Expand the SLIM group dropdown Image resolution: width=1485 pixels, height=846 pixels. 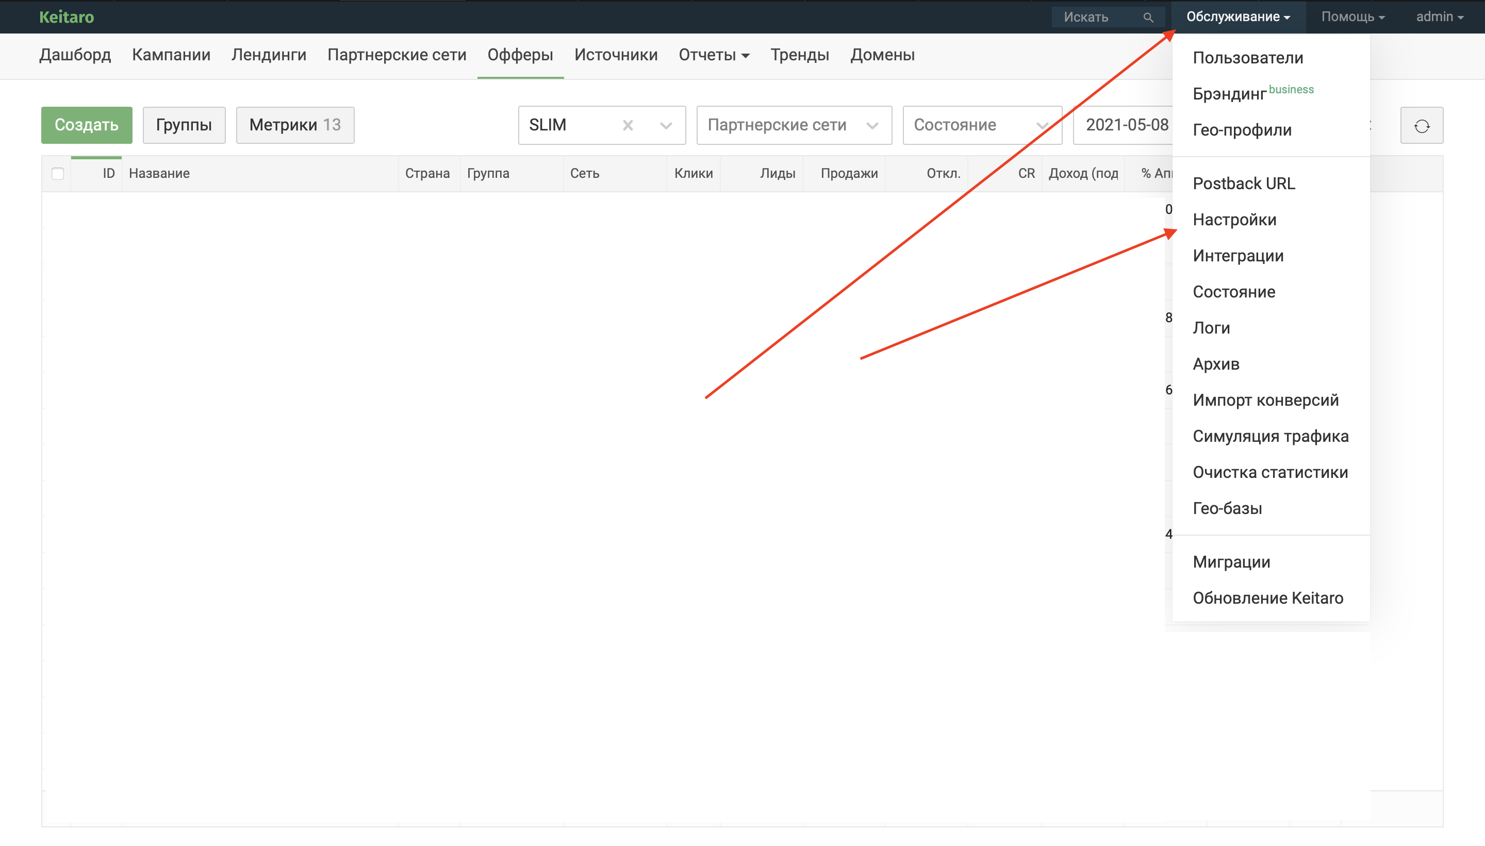tap(666, 125)
